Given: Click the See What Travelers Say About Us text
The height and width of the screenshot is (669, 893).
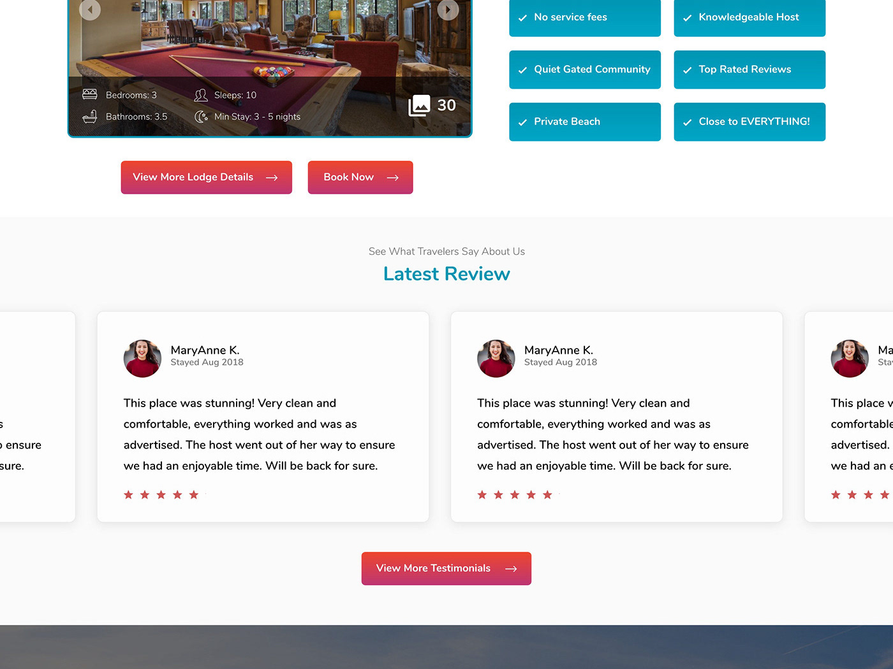Looking at the screenshot, I should 447,252.
